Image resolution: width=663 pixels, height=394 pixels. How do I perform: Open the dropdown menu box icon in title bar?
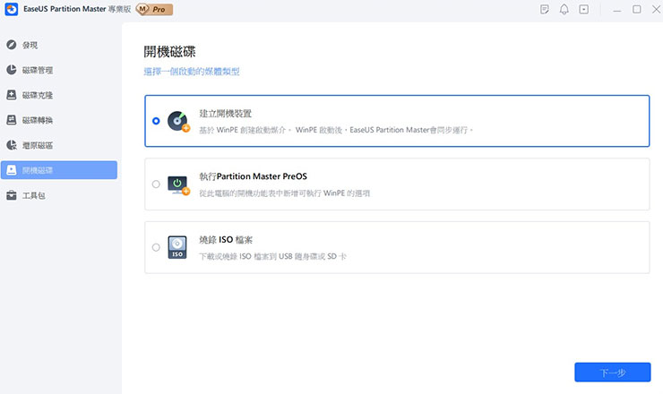pyautogui.click(x=584, y=9)
